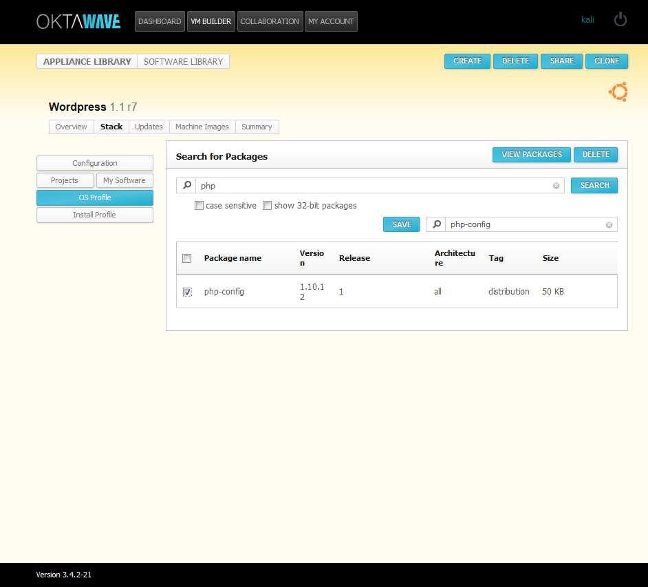Open the Summary tab
648x587 pixels.
[x=257, y=127]
